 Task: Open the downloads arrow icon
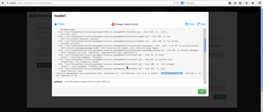(x=246, y=3)
